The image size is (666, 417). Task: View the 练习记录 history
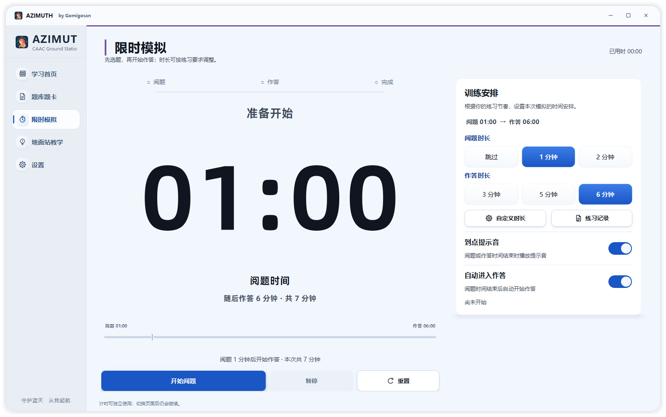coord(592,218)
